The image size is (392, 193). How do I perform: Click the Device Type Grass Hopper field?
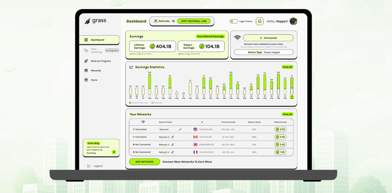pyautogui.click(x=264, y=52)
